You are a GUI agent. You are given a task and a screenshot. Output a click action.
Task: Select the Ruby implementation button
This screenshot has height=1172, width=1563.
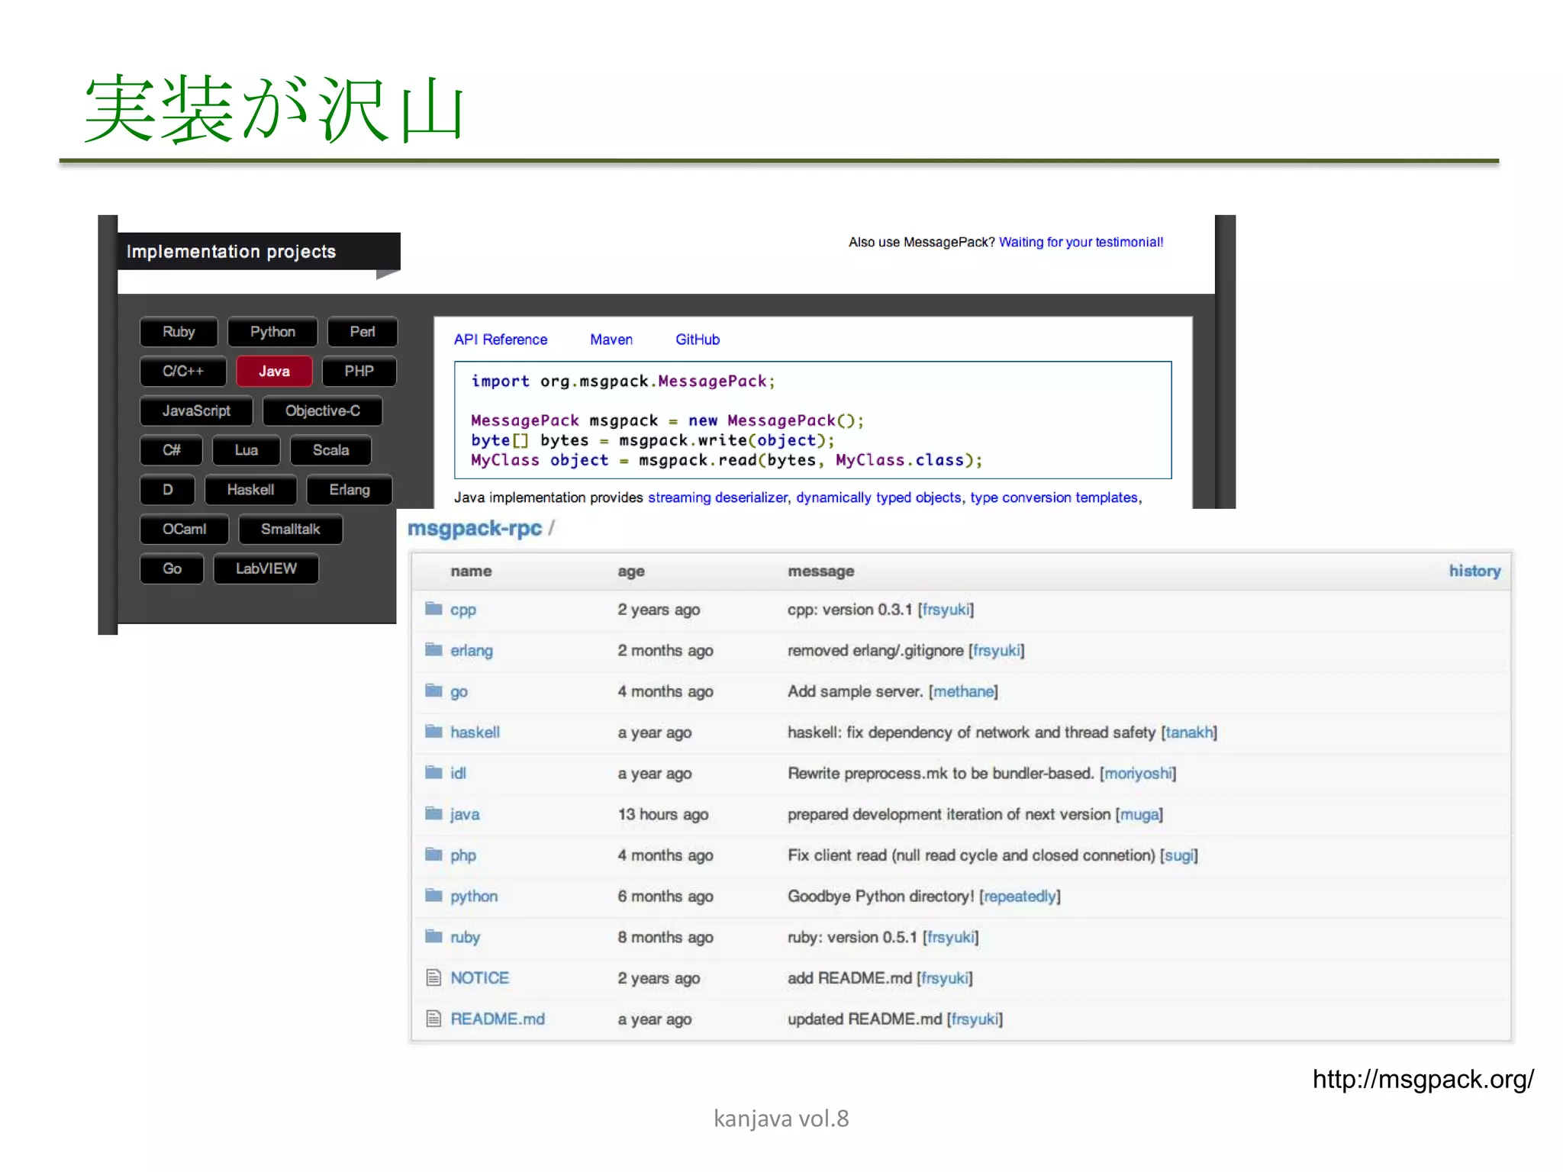pos(179,332)
